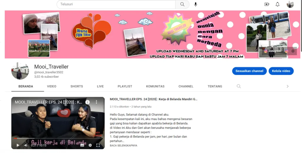Open the notifications bell

[x=278, y=4]
